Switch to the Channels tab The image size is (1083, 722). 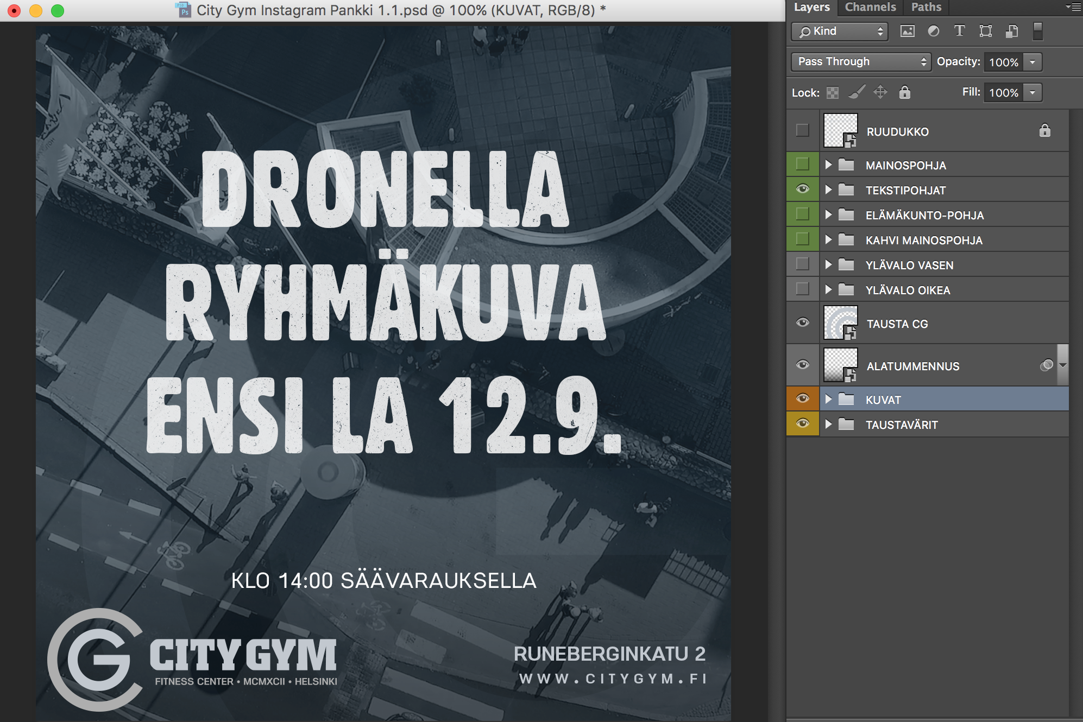click(x=870, y=7)
